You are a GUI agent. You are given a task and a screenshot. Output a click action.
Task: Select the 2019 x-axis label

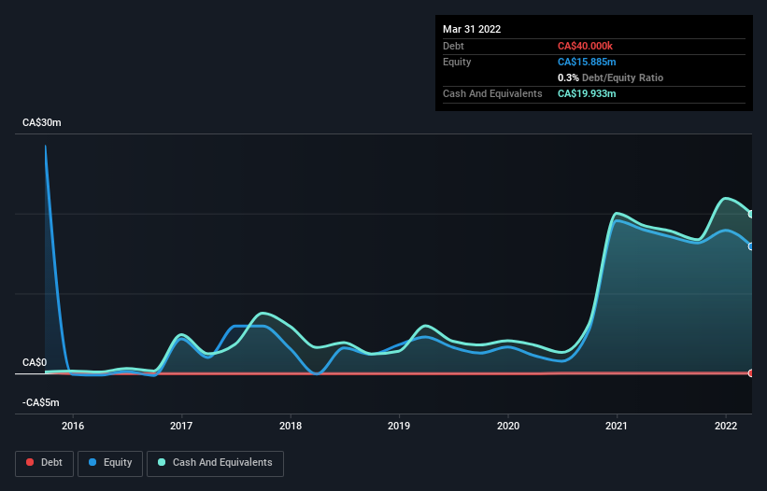(399, 426)
